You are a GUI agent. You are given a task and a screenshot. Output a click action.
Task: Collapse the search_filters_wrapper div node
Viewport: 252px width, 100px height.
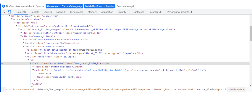point(19,29)
